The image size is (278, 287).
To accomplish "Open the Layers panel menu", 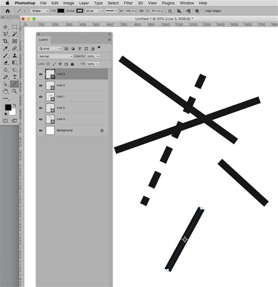I will pos(109,39).
